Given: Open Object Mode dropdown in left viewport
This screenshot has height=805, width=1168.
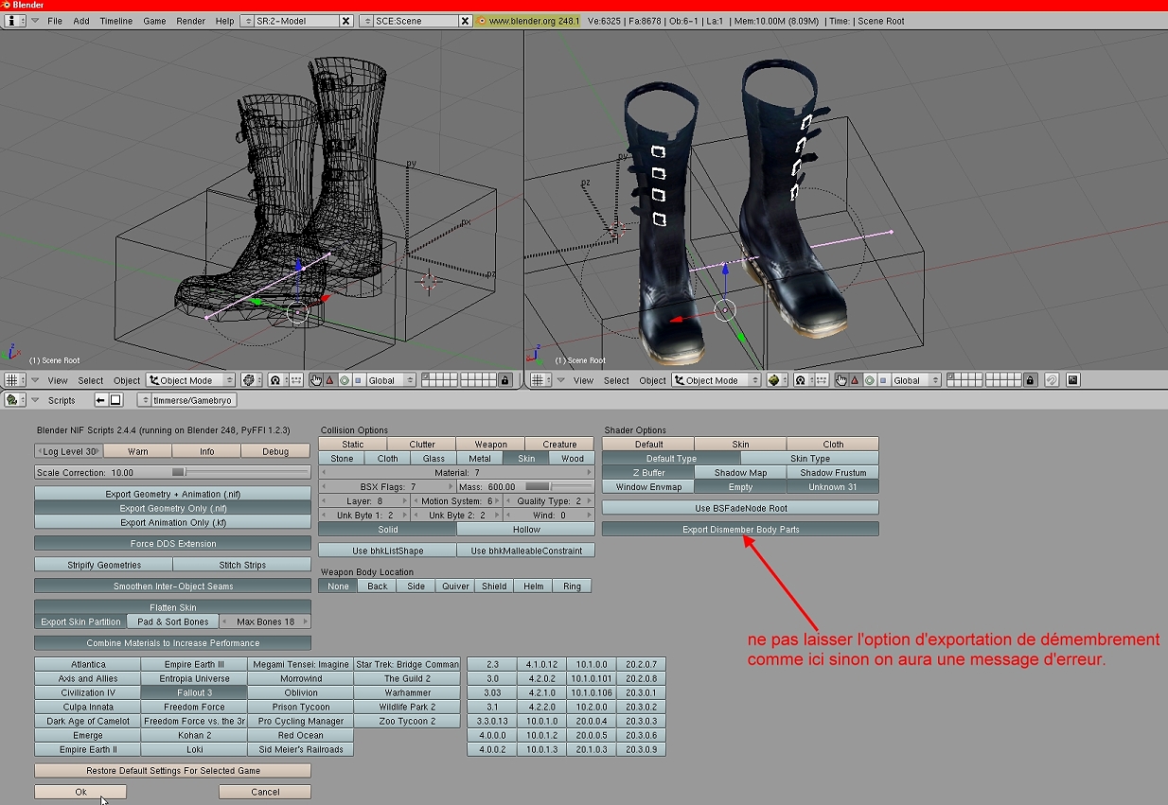Looking at the screenshot, I should point(190,380).
